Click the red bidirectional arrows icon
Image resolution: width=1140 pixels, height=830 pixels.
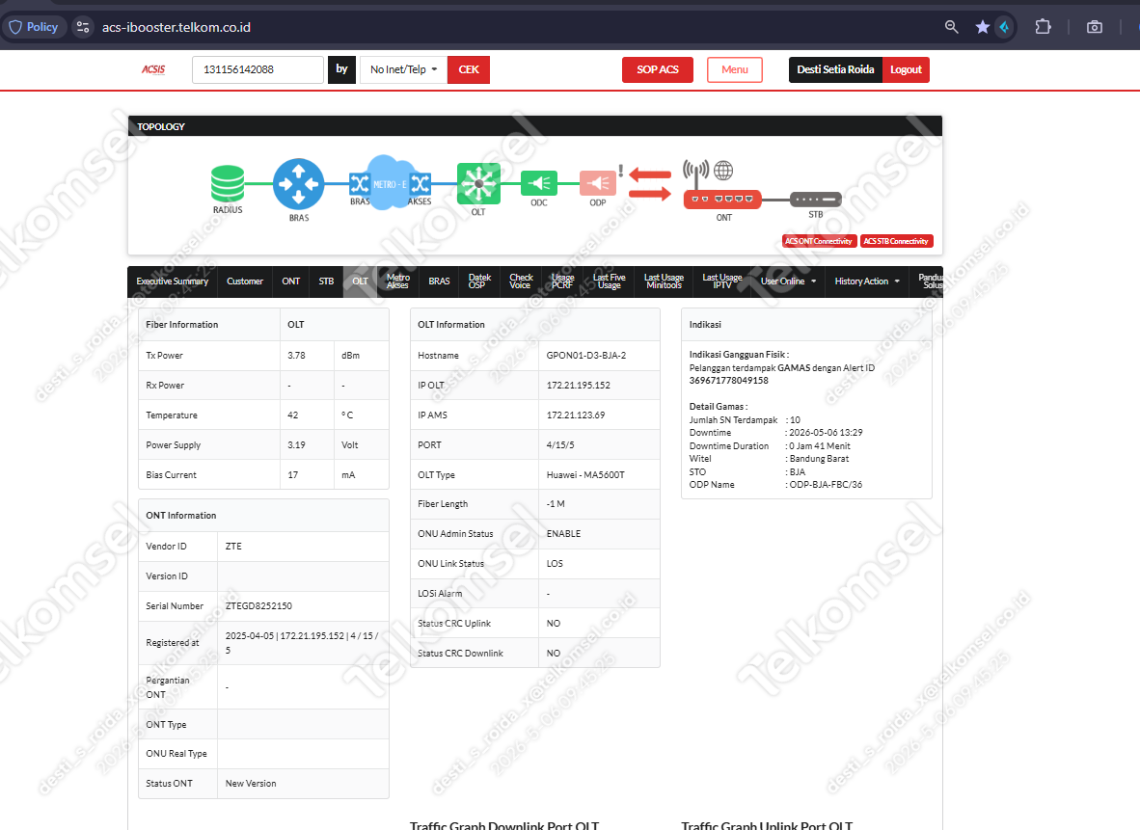[x=650, y=184]
